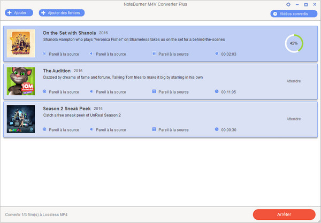Click the subtitle icon for The Audition
The height and width of the screenshot is (223, 321).
pos(154,91)
